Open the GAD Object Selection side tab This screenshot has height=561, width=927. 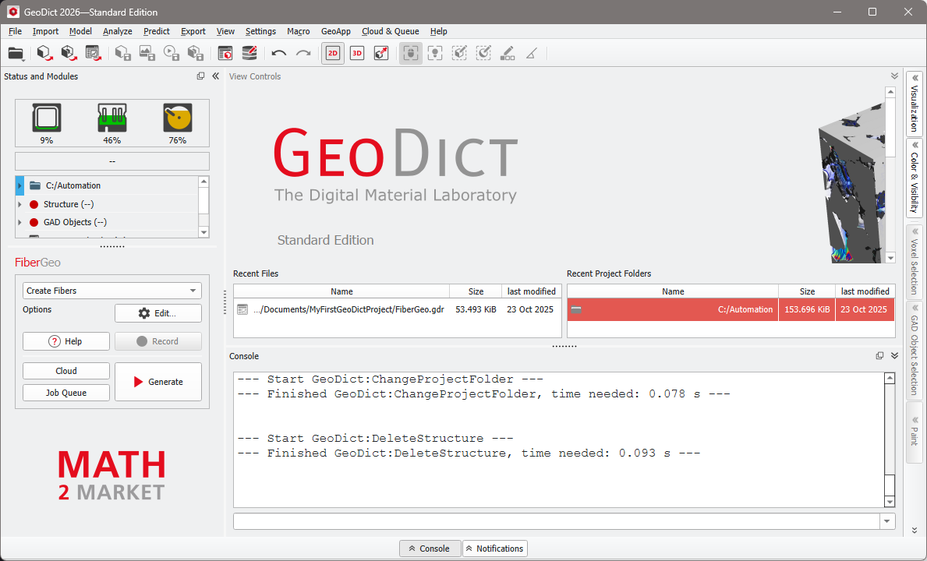click(x=914, y=349)
